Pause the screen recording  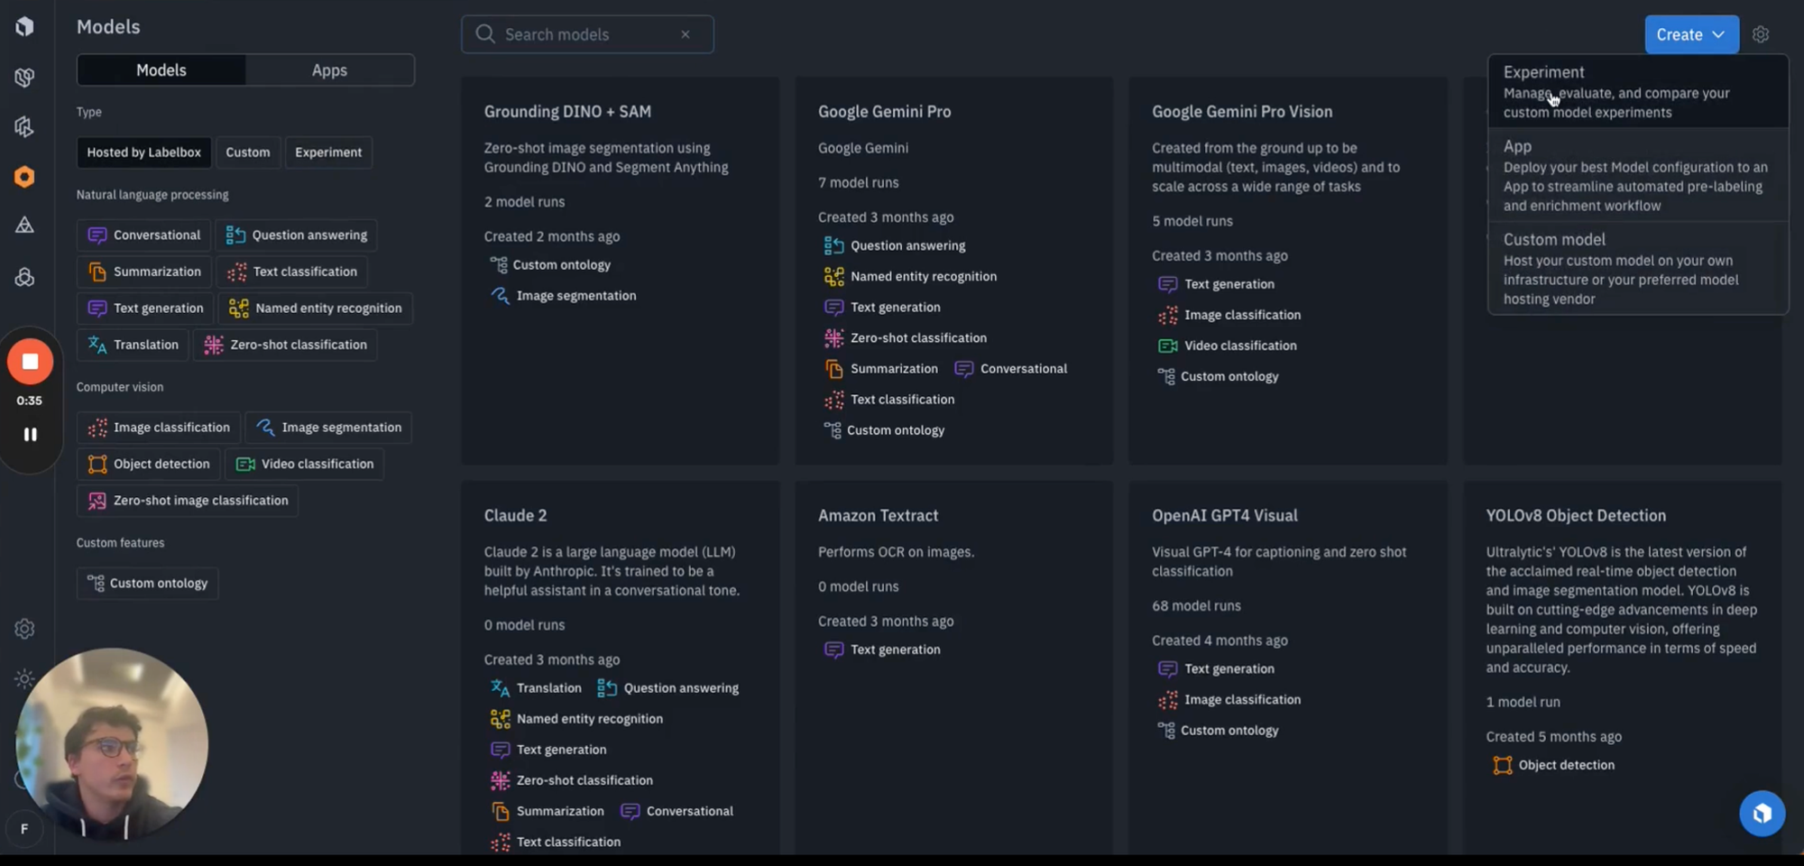(30, 435)
